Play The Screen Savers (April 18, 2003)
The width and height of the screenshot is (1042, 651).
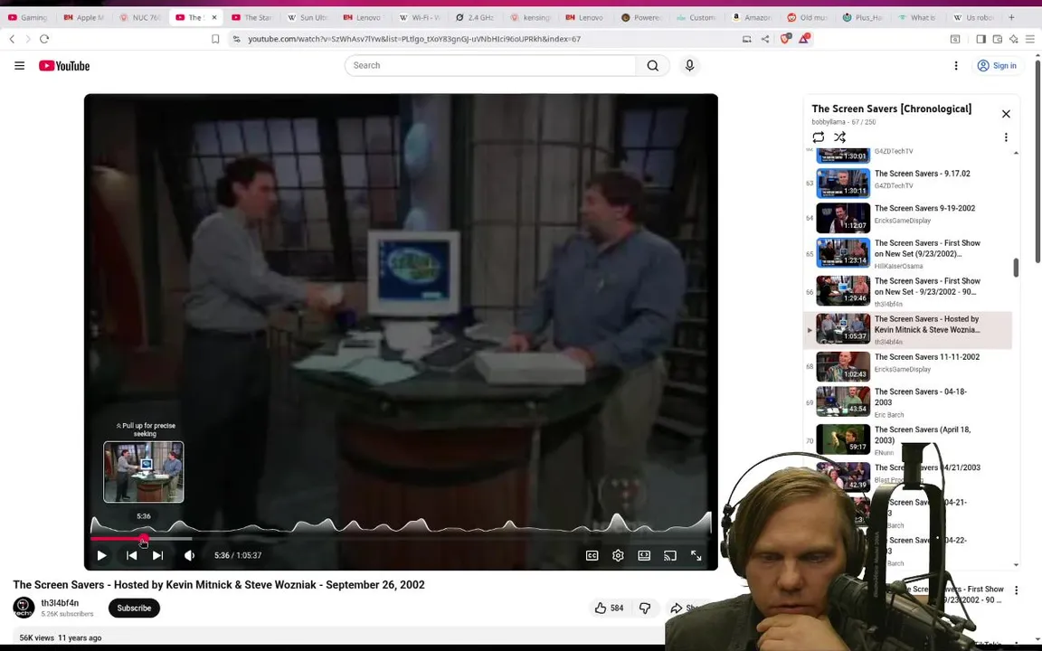click(923, 435)
